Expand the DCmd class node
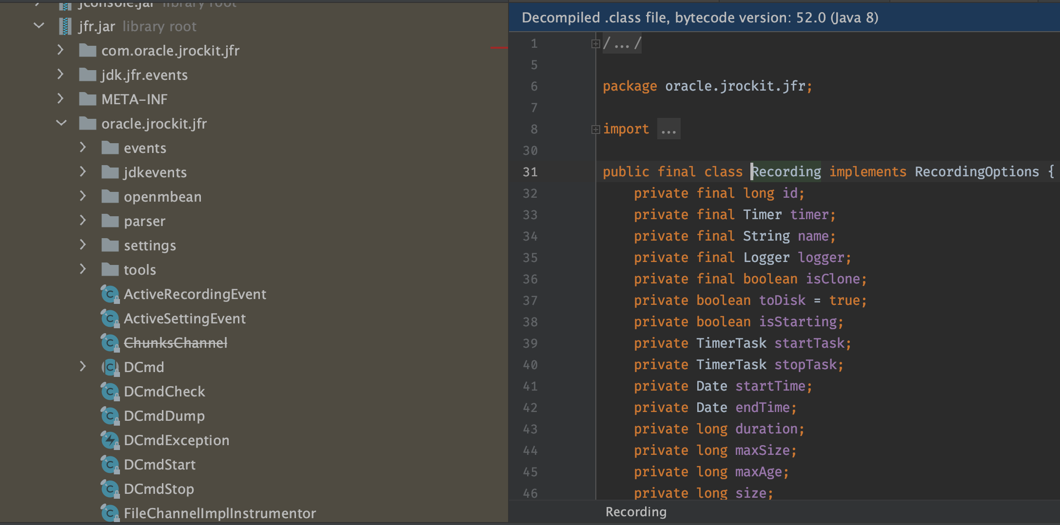Viewport: 1060px width, 525px height. (x=83, y=366)
